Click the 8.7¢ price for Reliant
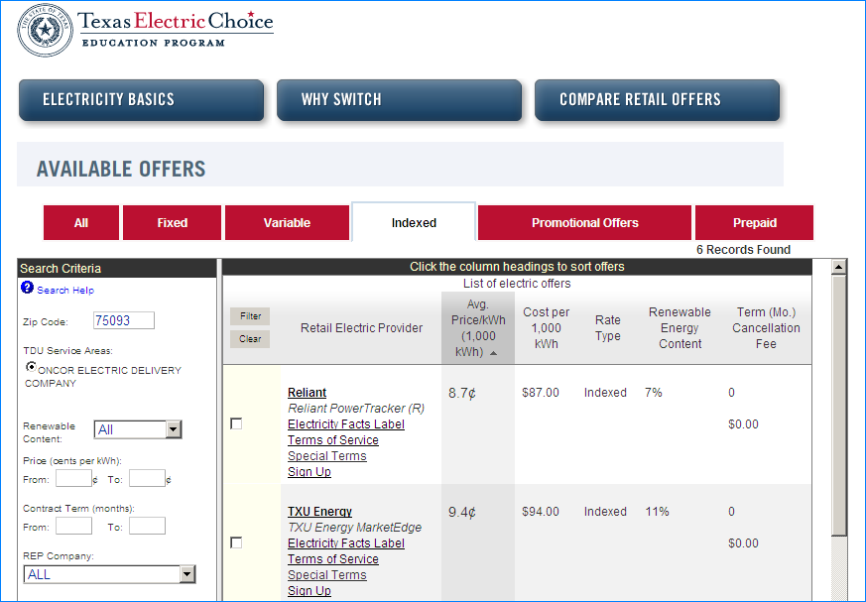866x602 pixels. tap(462, 393)
